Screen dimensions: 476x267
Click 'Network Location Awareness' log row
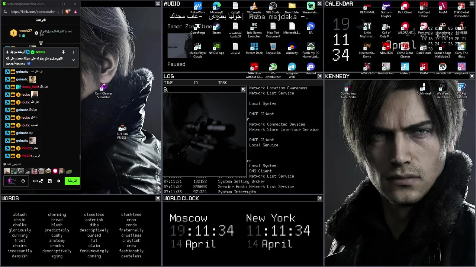click(x=278, y=88)
